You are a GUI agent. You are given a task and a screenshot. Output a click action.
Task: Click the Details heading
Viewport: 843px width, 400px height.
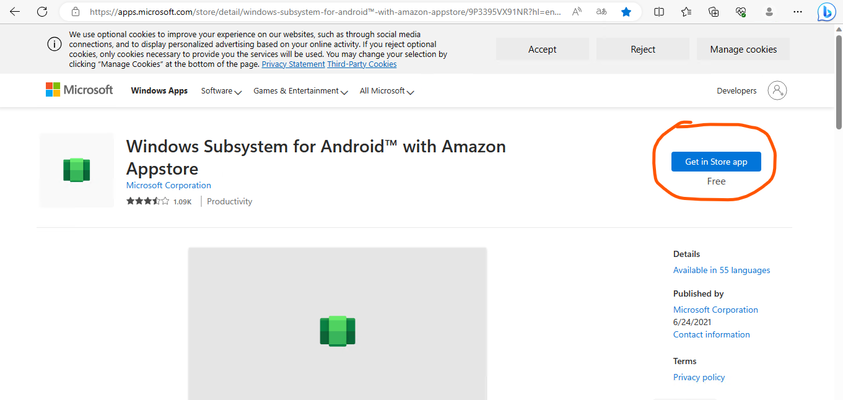click(x=686, y=254)
